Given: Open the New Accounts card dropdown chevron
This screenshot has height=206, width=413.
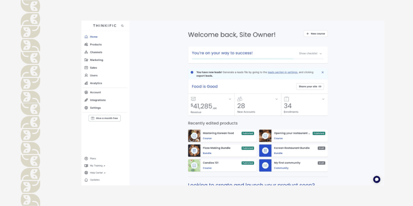Looking at the screenshot, I should [x=276, y=99].
